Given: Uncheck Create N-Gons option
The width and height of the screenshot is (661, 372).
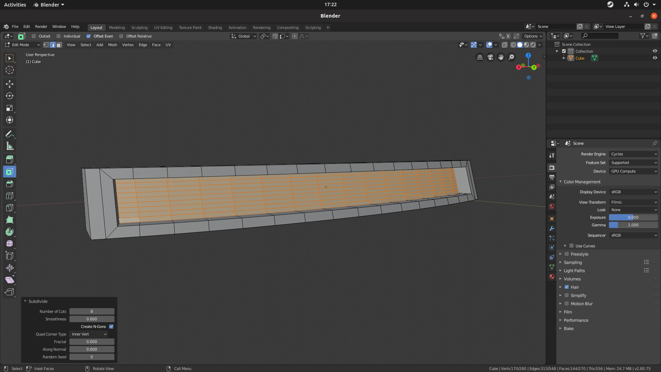Looking at the screenshot, I should click(111, 327).
